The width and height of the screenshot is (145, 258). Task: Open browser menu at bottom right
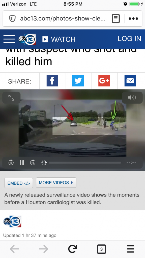pyautogui.click(x=131, y=249)
